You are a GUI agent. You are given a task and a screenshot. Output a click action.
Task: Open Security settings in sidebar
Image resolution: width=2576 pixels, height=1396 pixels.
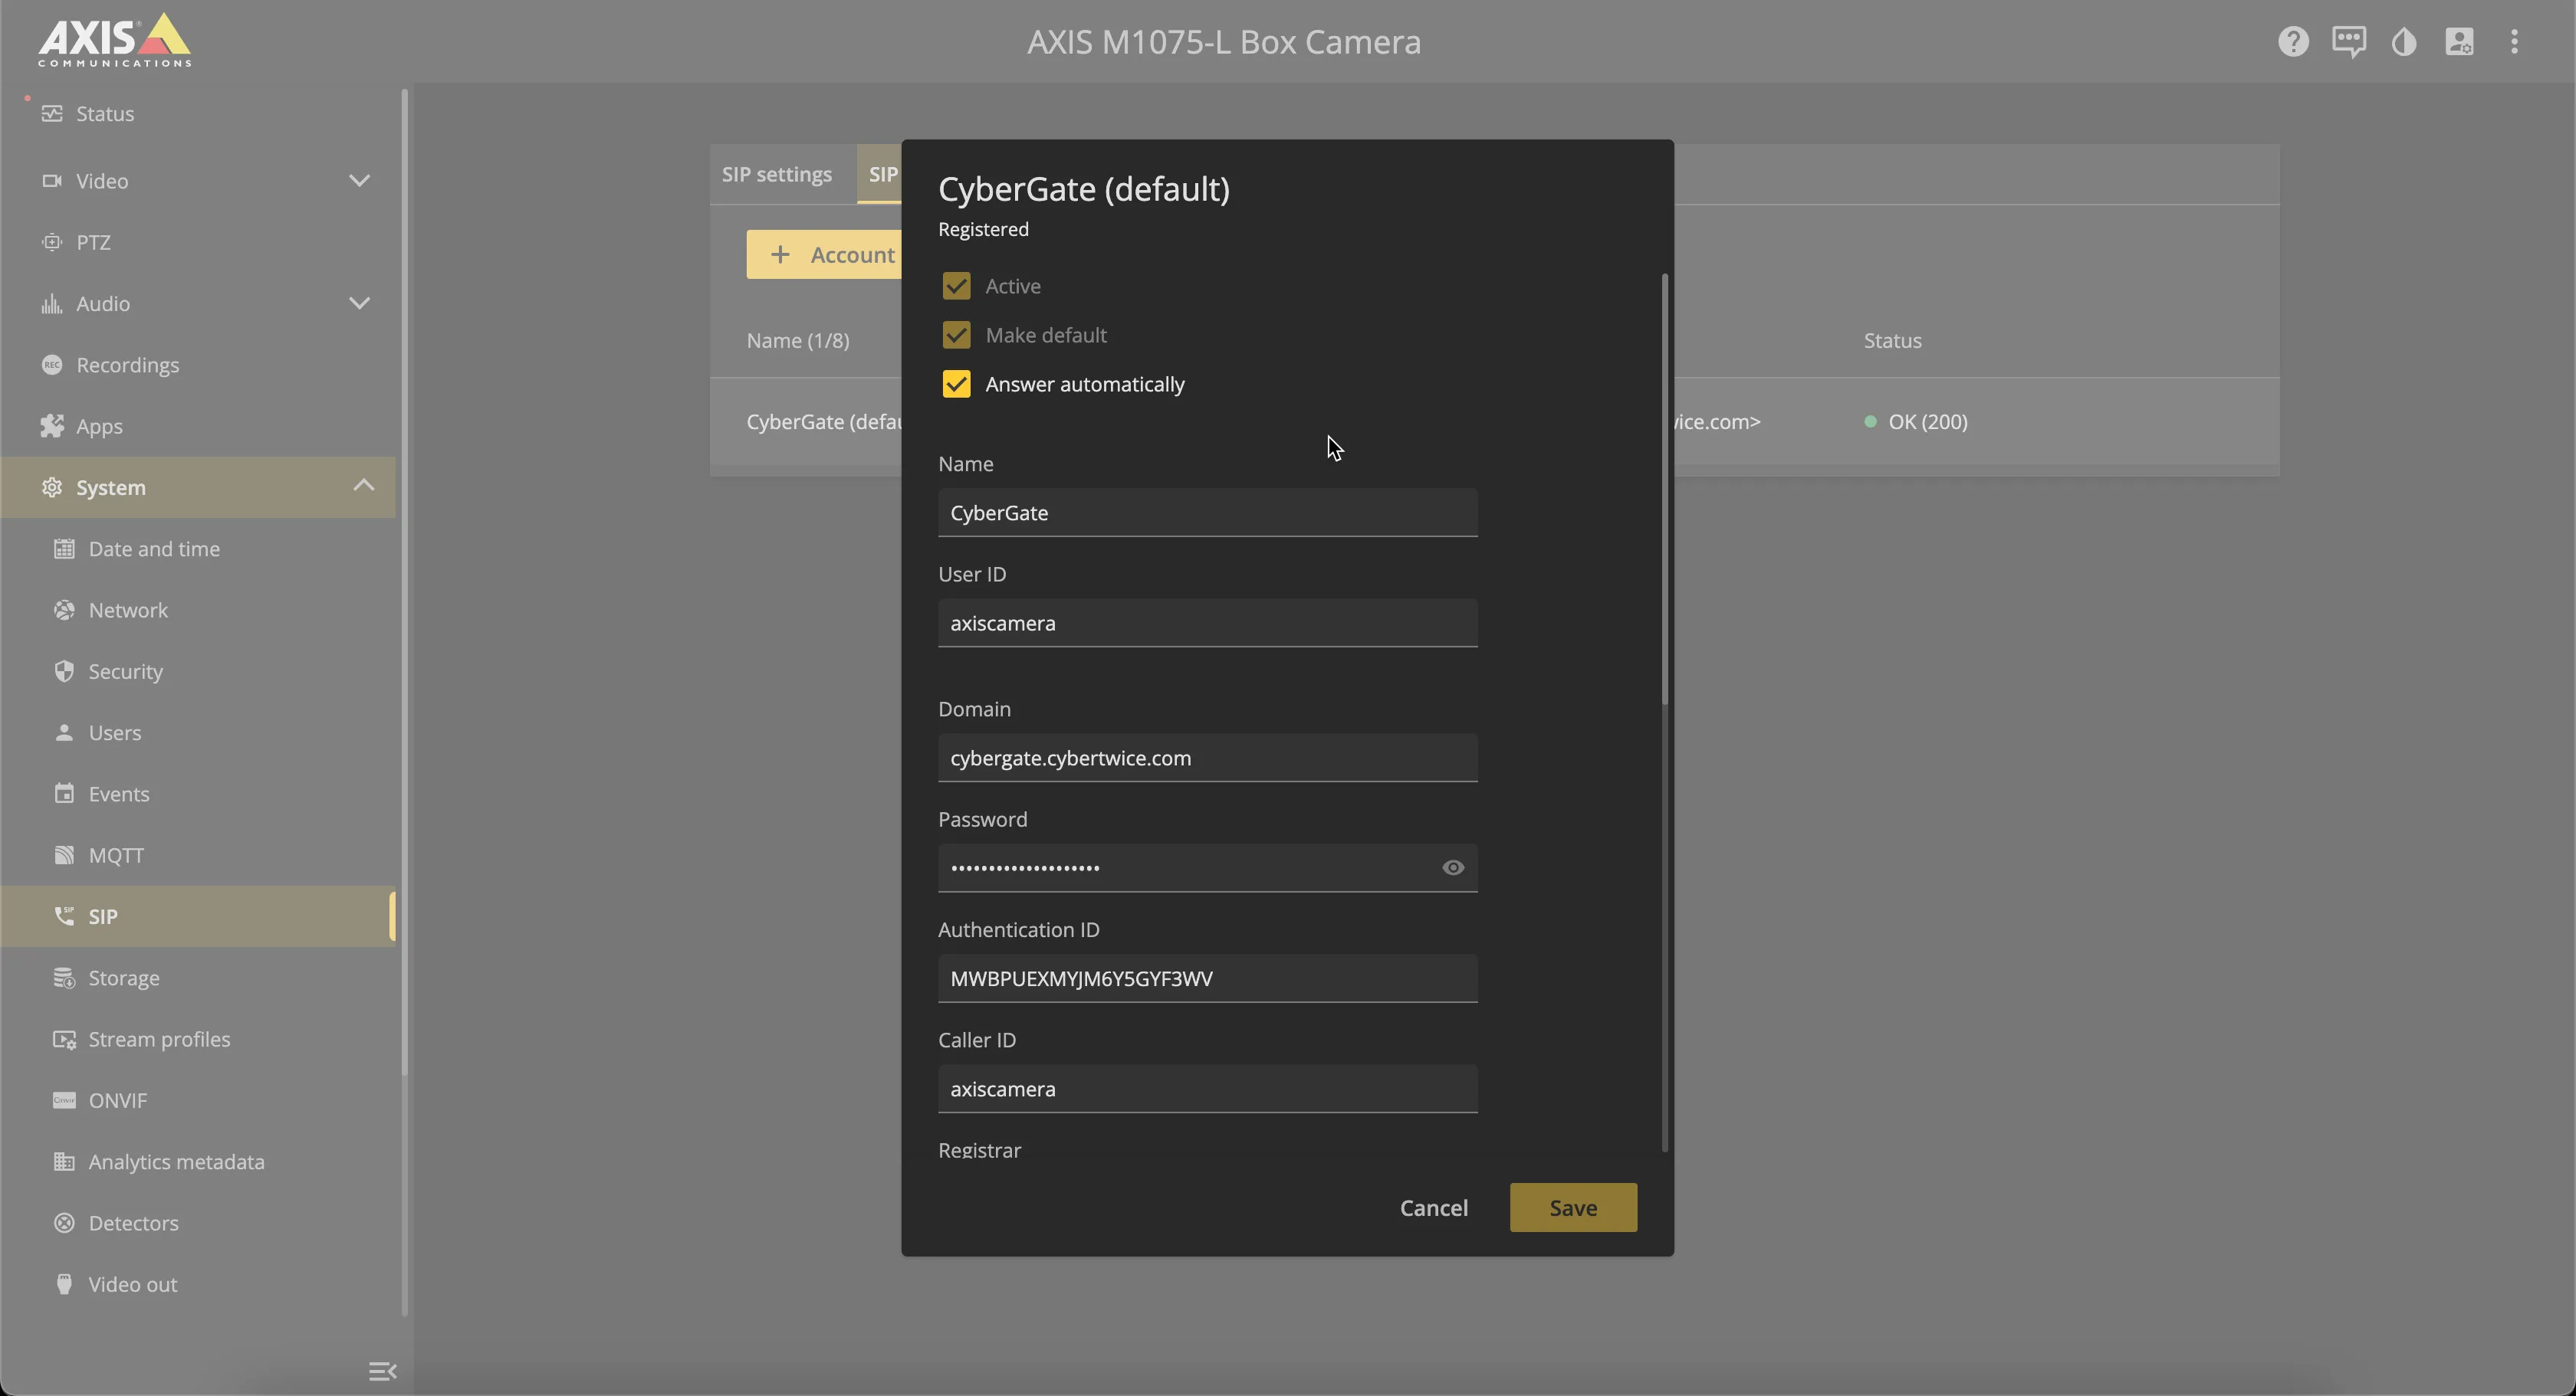[x=198, y=670]
